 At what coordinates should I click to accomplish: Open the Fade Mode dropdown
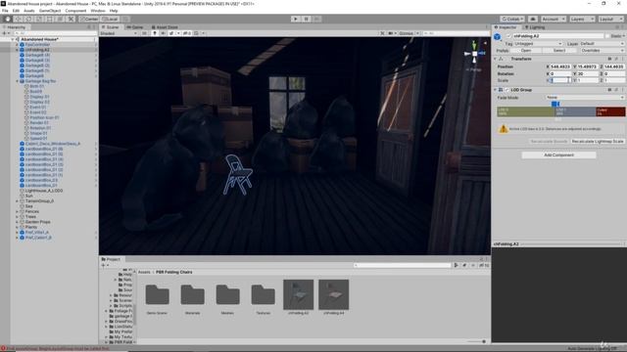[585, 98]
